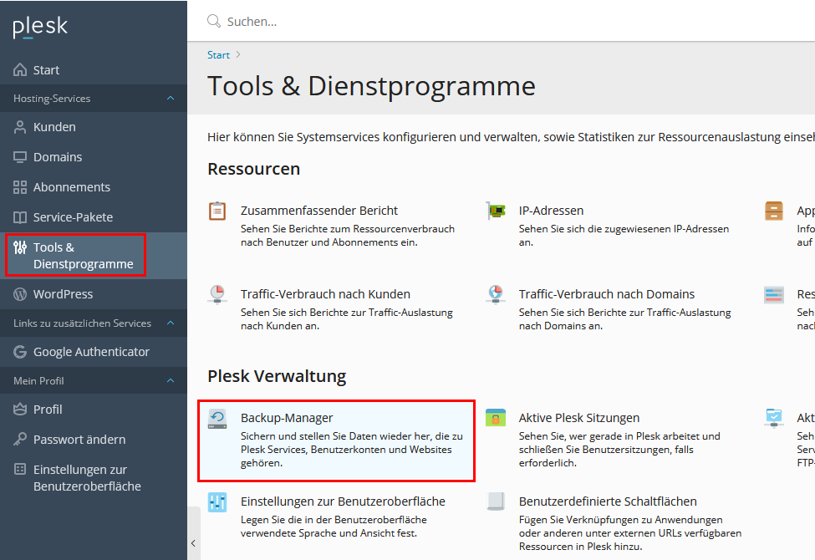The height and width of the screenshot is (560, 815).
Task: Click the Zusammenfassender Bericht clipboard icon
Action: [217, 211]
